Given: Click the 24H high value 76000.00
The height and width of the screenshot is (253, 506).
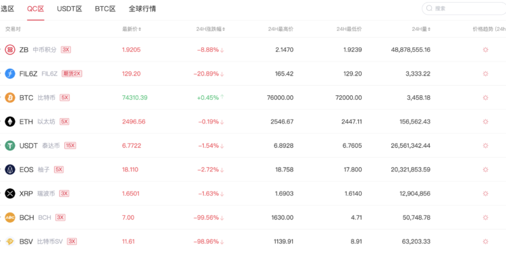Looking at the screenshot, I should click(281, 97).
